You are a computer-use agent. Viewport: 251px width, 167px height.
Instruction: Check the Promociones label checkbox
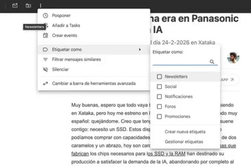coord(159,116)
